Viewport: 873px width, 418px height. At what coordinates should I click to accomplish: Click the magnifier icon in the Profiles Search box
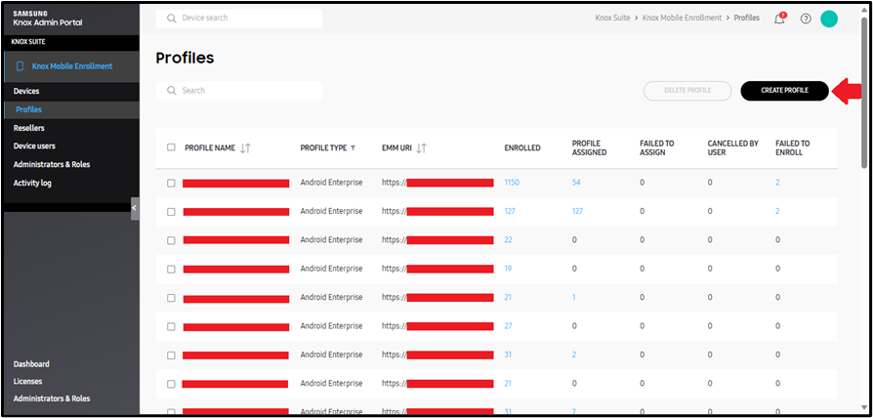pyautogui.click(x=172, y=90)
